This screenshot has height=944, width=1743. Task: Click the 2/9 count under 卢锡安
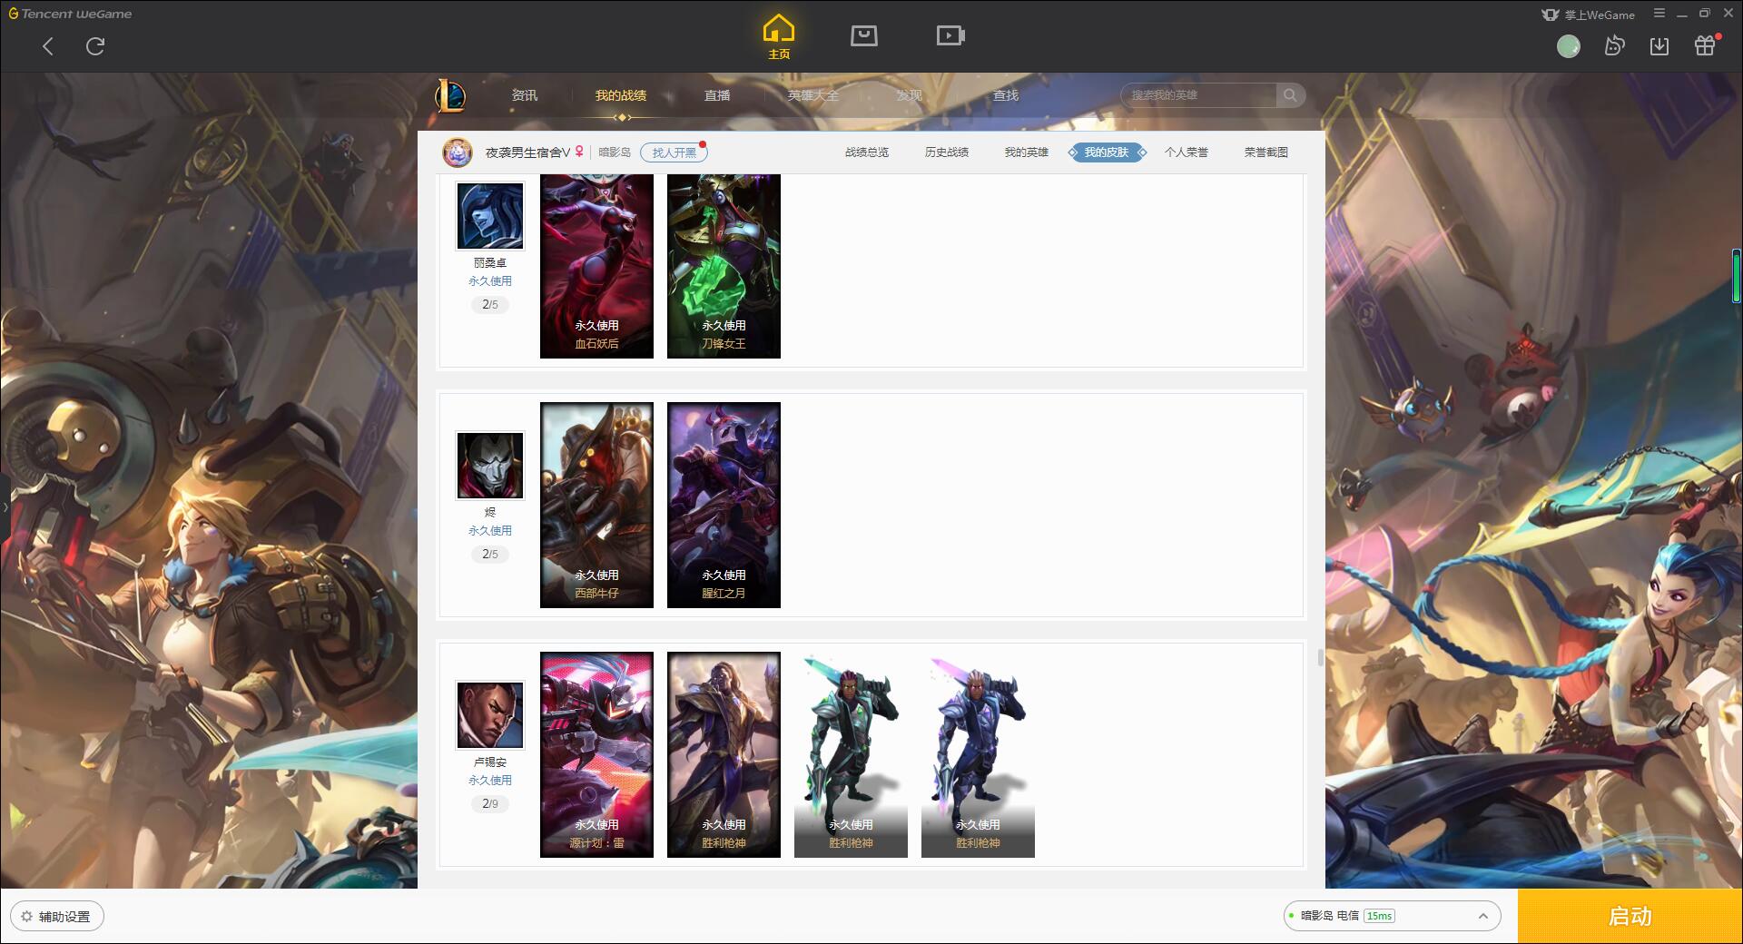pyautogui.click(x=490, y=804)
